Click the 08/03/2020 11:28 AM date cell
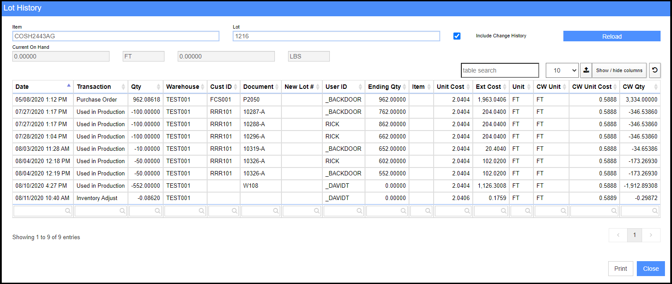Screen dimensions: 672x284 [x=43, y=149]
